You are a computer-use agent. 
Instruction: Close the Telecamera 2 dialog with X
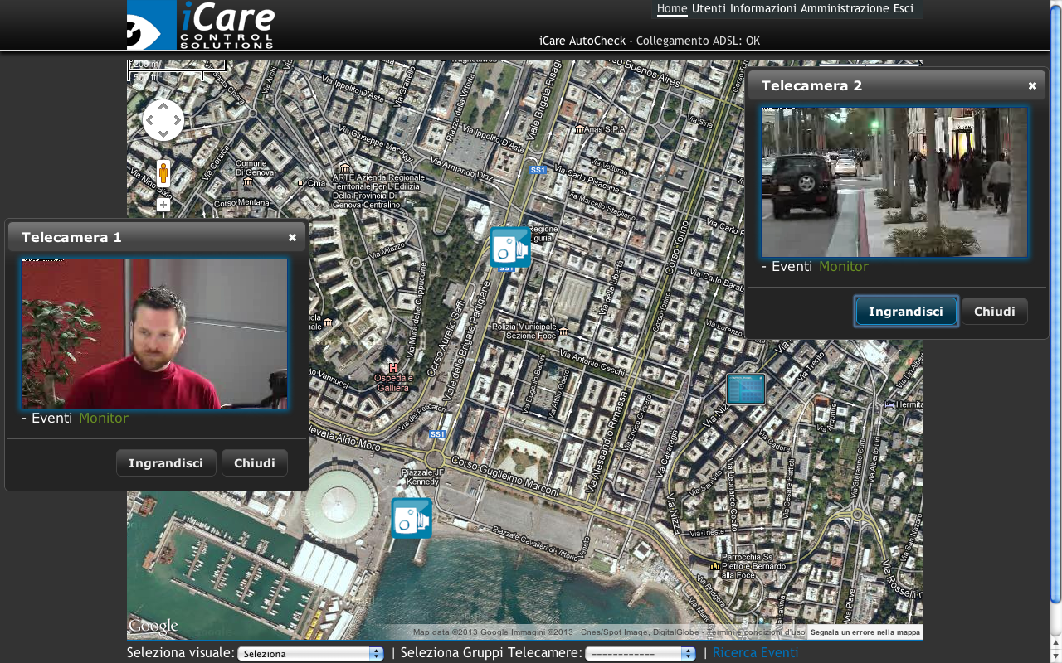(1032, 85)
